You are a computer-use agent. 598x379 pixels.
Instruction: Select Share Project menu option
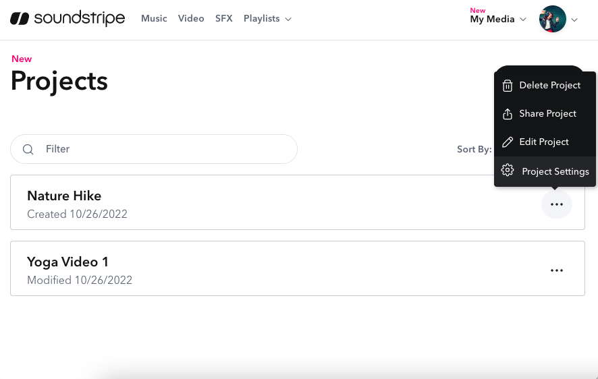[x=547, y=114]
